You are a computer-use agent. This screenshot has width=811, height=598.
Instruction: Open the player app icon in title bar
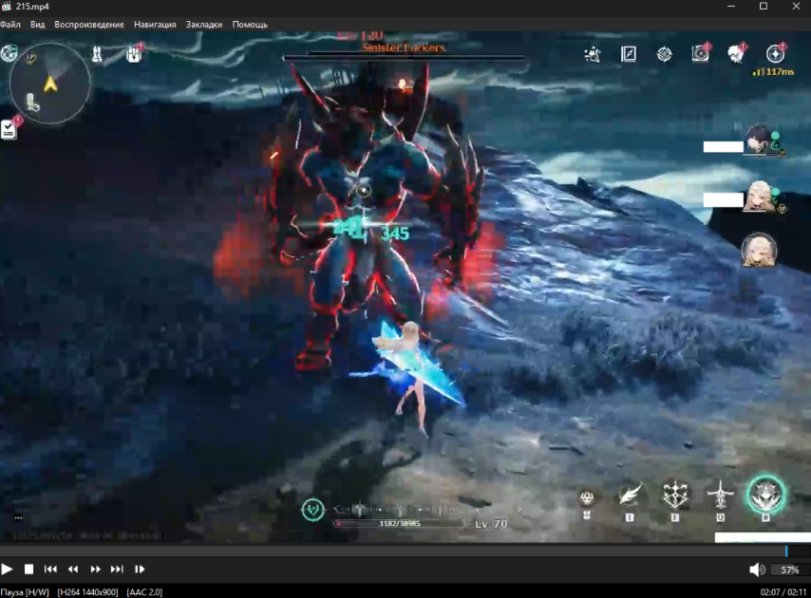pyautogui.click(x=7, y=7)
